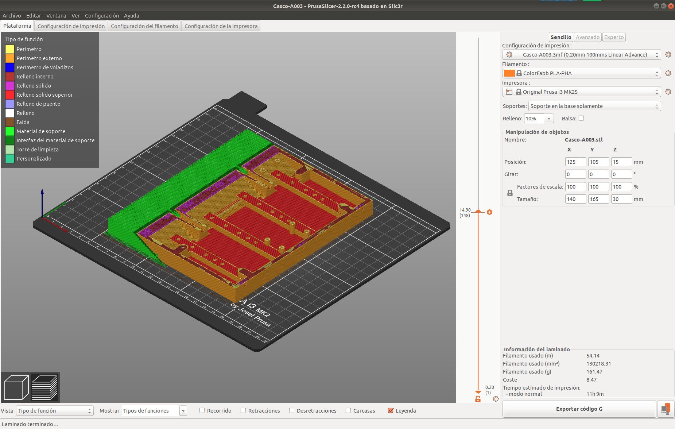The image size is (675, 429).
Task: Click Exportar código G button
Action: (x=579, y=409)
